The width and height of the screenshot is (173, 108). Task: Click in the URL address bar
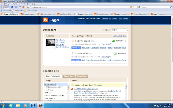tap(77, 7)
